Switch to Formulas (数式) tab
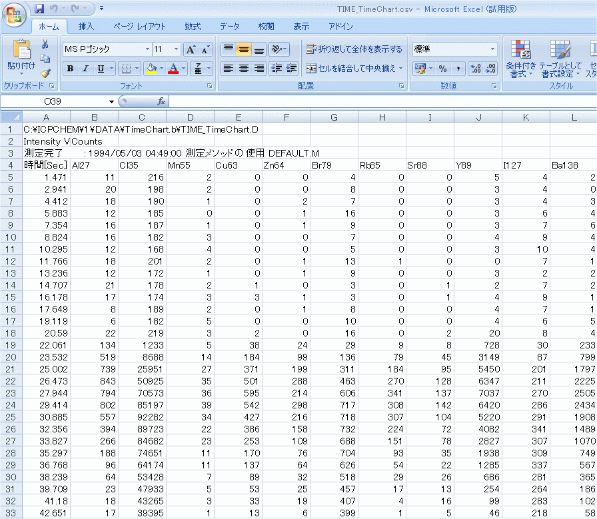The image size is (597, 519). click(x=193, y=26)
